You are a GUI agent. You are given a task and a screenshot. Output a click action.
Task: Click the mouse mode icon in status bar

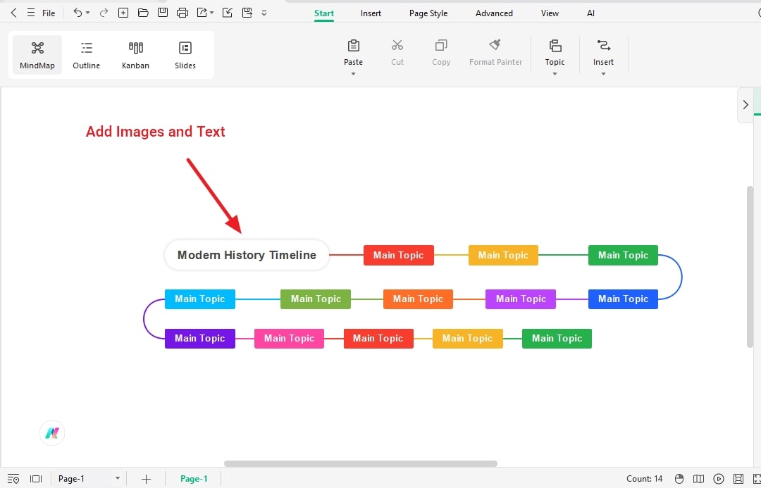click(679, 479)
